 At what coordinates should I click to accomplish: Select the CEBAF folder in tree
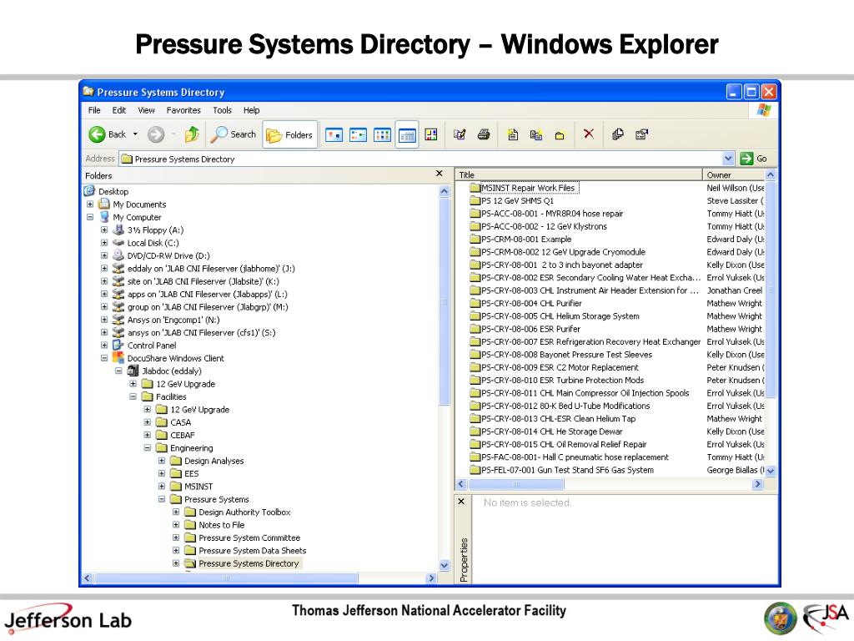(x=182, y=436)
